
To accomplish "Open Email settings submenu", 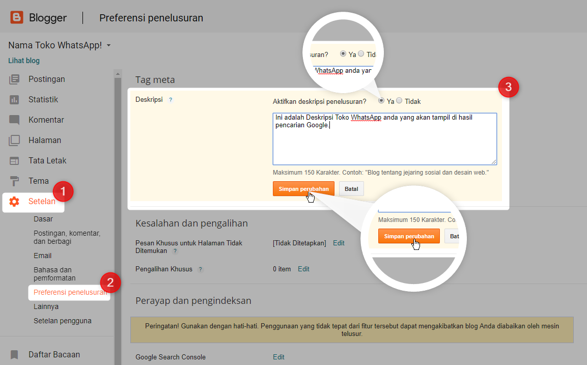I will point(43,256).
